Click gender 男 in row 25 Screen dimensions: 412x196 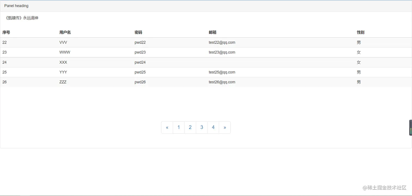tap(359, 72)
